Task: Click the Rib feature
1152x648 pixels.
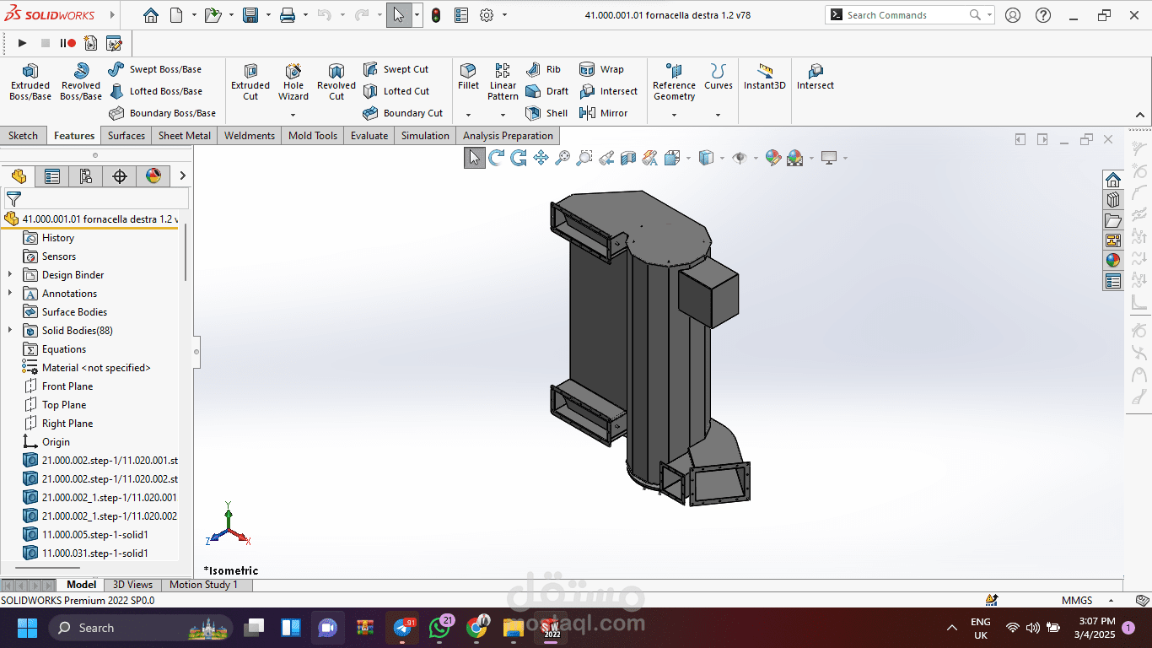Action: click(543, 69)
